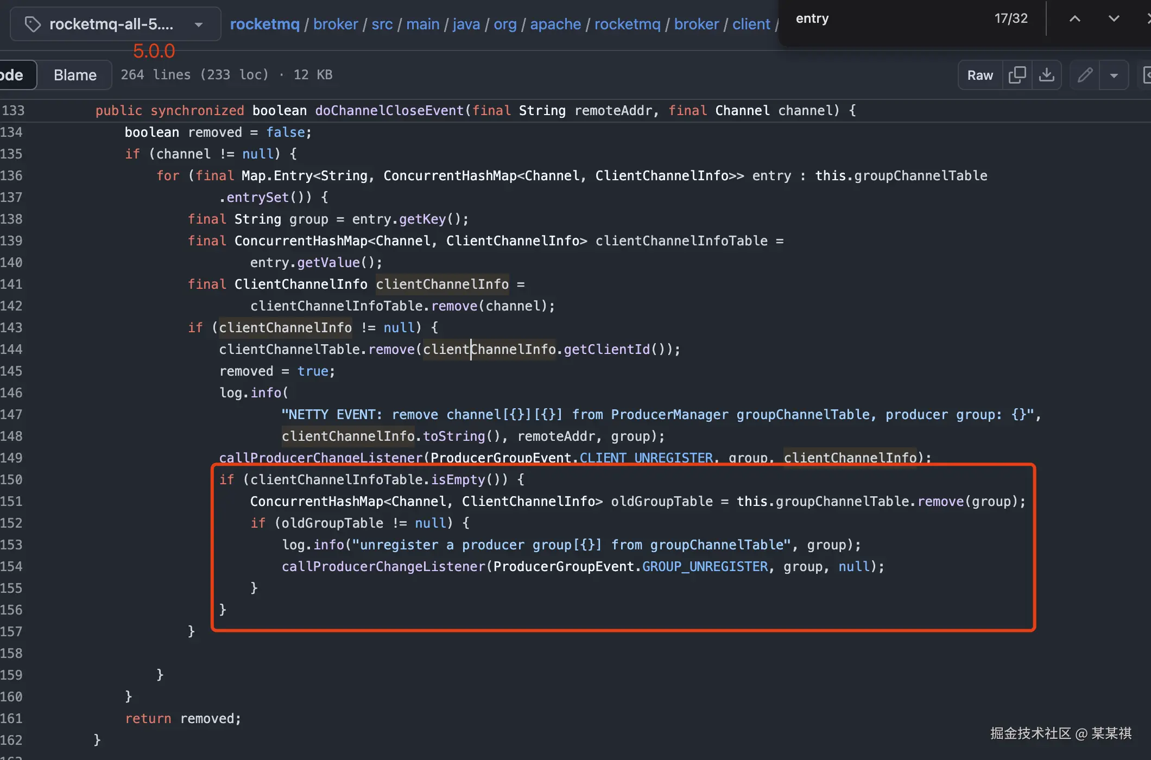Go to src directory breadcrumb
The height and width of the screenshot is (760, 1151).
point(382,24)
